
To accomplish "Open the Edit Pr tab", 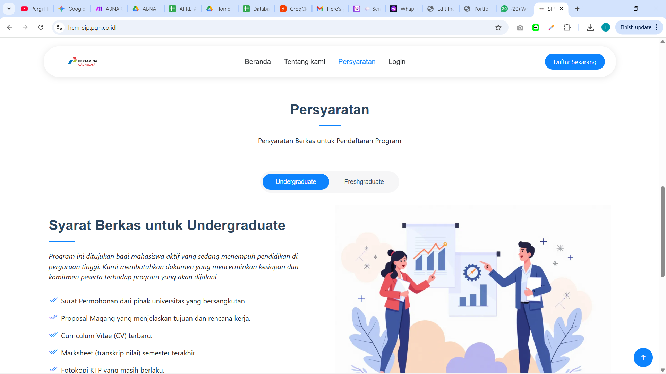I will point(441,9).
